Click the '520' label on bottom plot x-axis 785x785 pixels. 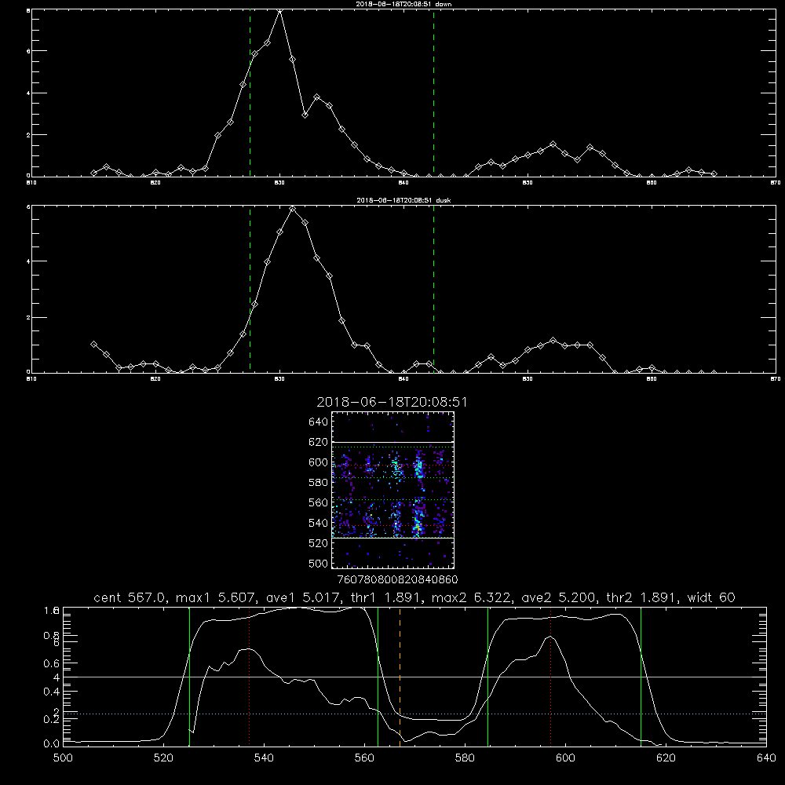coord(163,758)
